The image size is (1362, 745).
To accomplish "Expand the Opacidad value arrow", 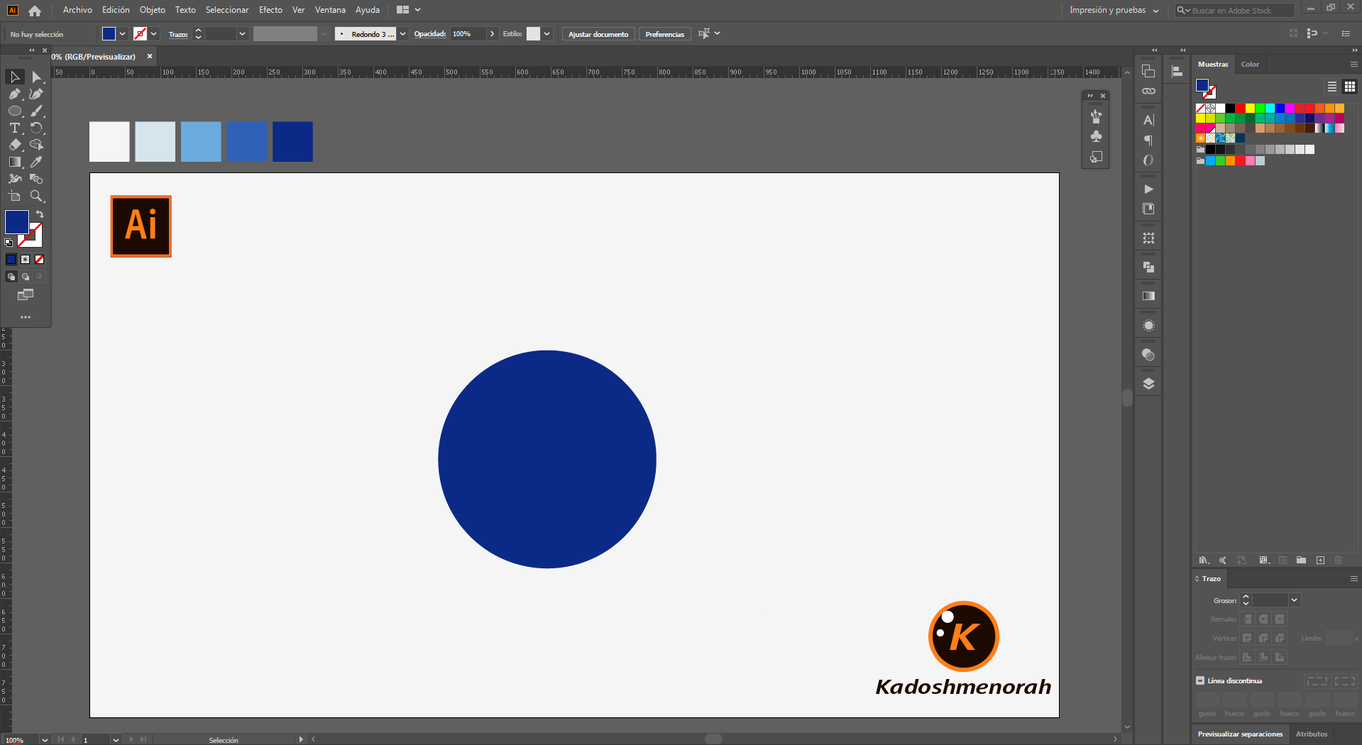I will (492, 33).
